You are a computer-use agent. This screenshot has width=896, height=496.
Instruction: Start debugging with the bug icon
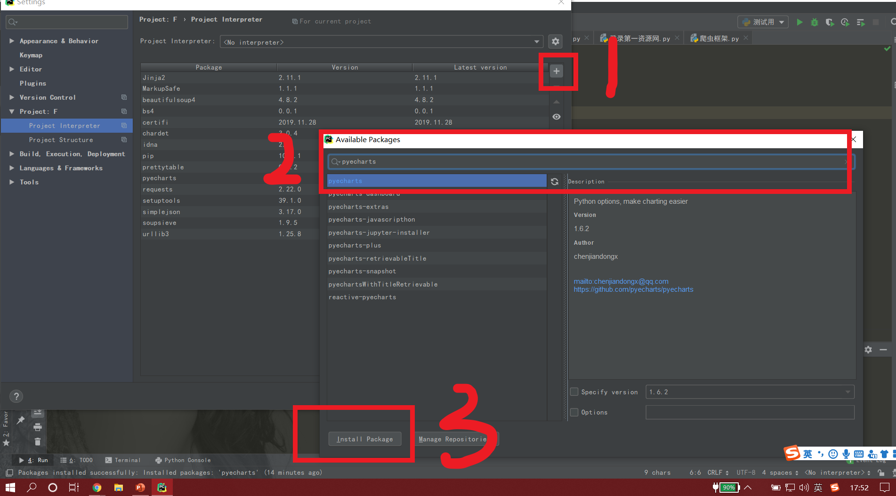[815, 22]
